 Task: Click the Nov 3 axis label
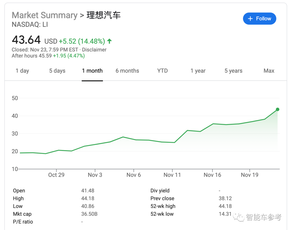pyautogui.click(x=95, y=175)
